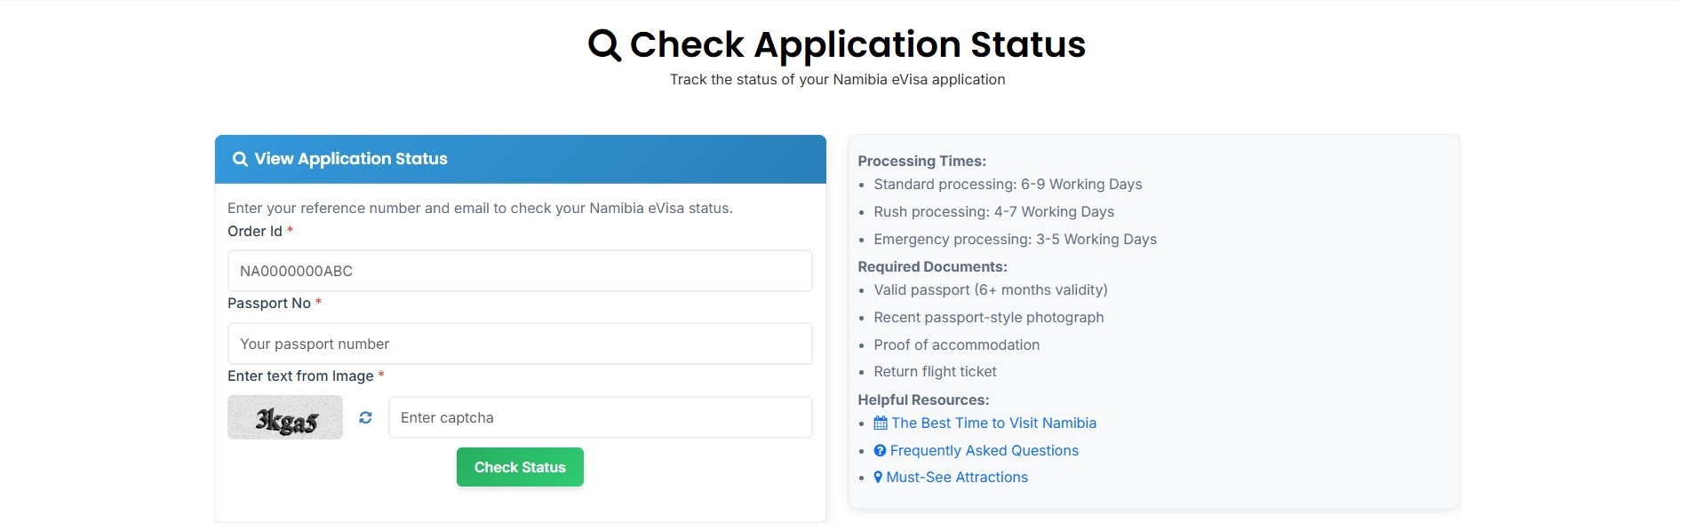Click the large magnifier icon in page heading
The image size is (1682, 530).
(x=604, y=44)
